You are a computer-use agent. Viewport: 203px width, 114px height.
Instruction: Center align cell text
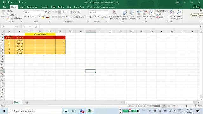pyautogui.click(x=56, y=17)
